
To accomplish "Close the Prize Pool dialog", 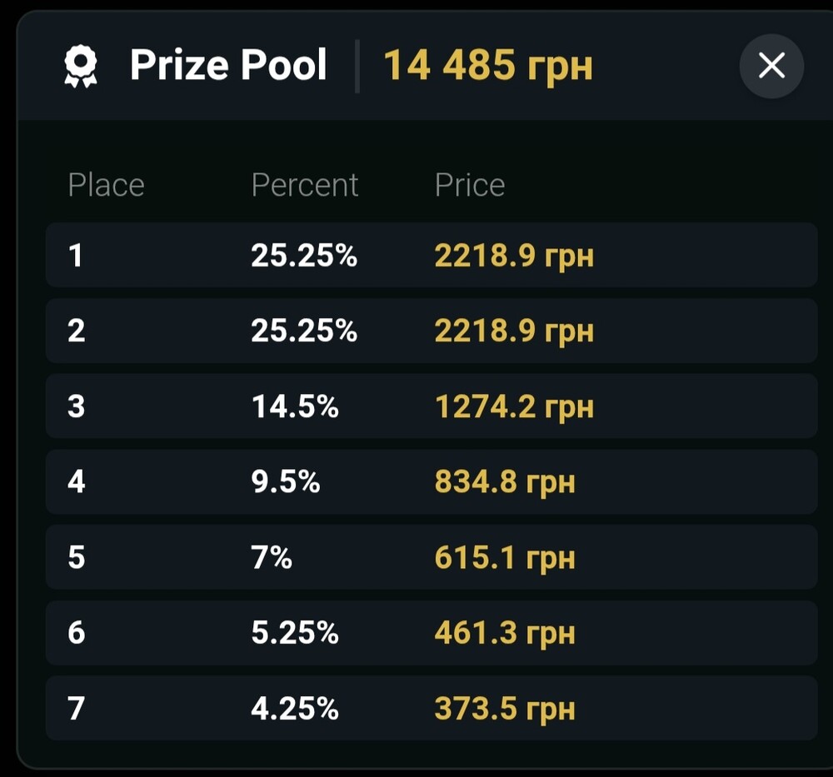I will point(771,66).
